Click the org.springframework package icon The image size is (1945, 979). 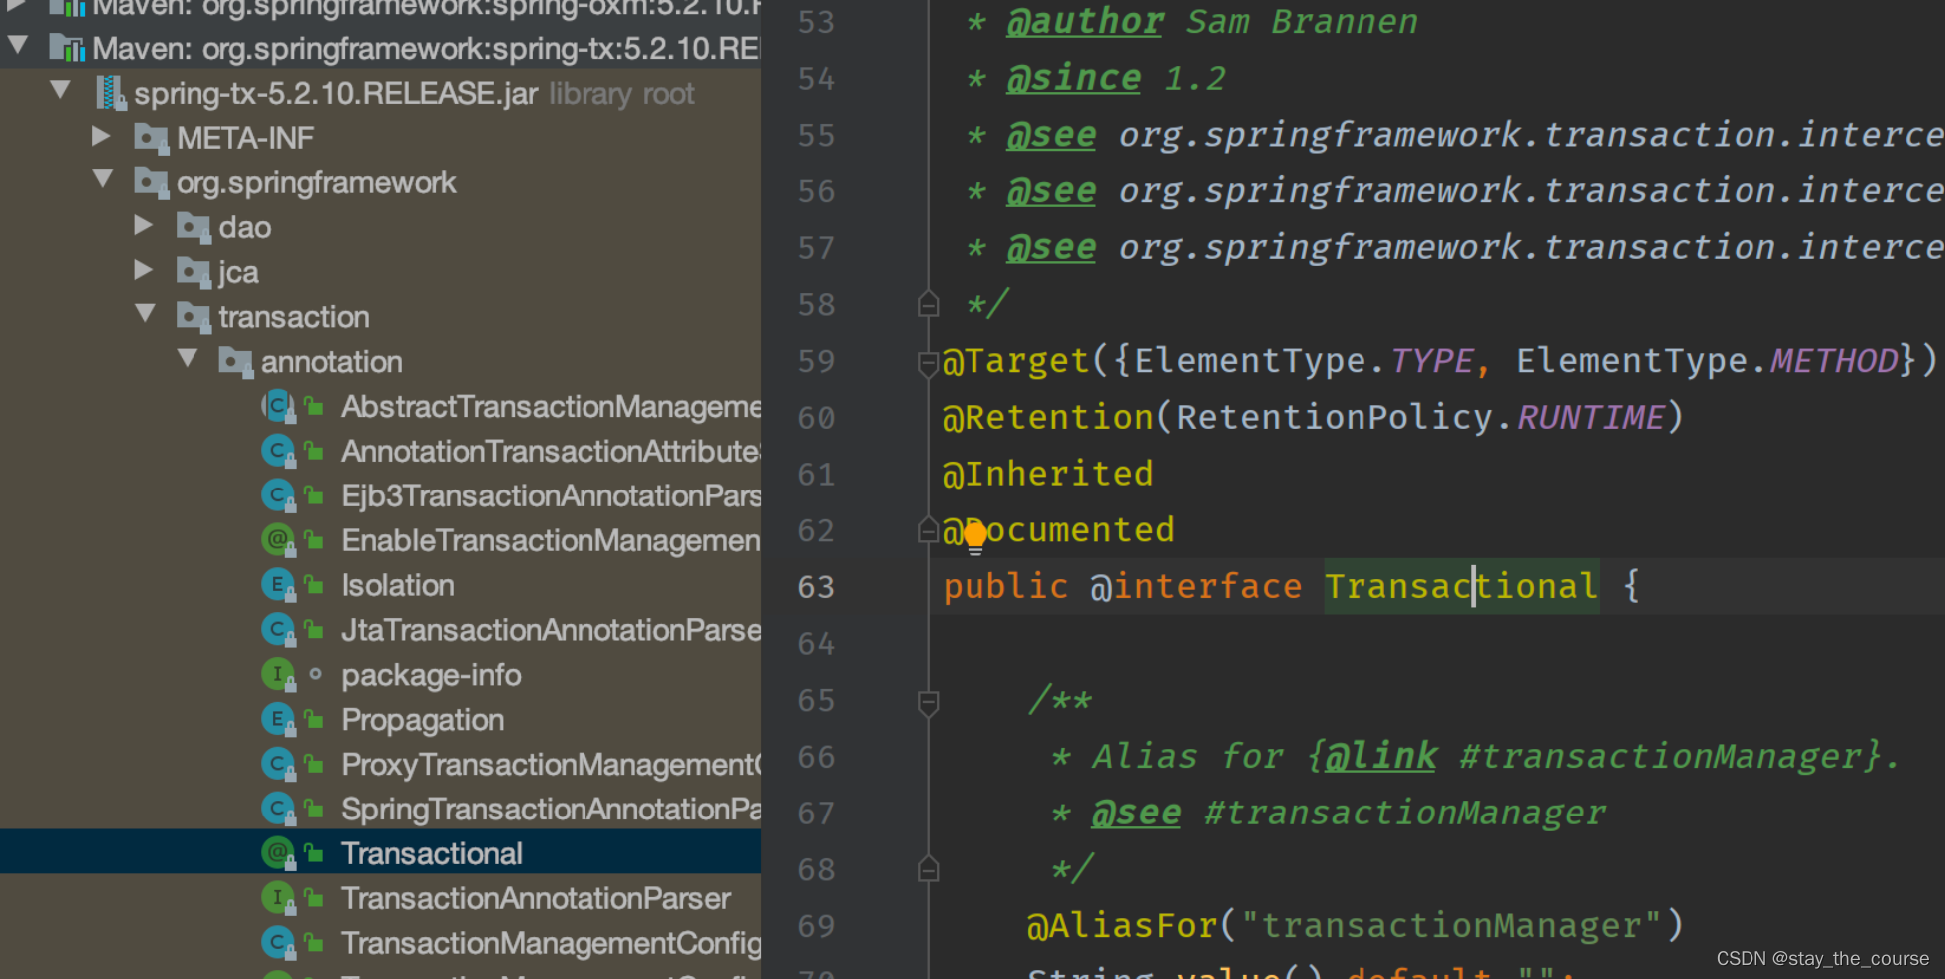click(151, 182)
